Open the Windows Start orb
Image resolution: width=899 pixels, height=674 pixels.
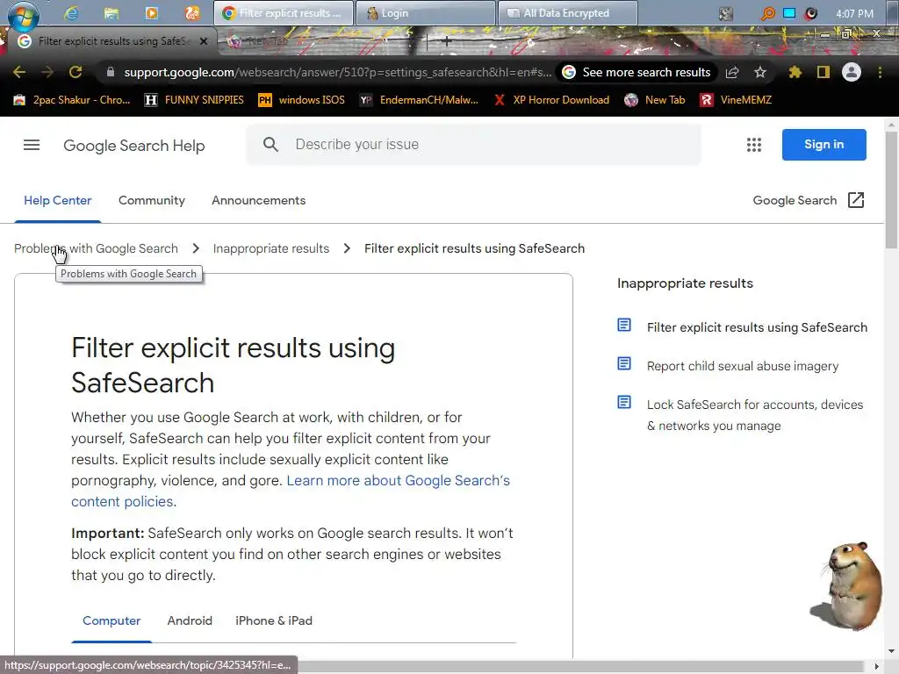coord(23,14)
